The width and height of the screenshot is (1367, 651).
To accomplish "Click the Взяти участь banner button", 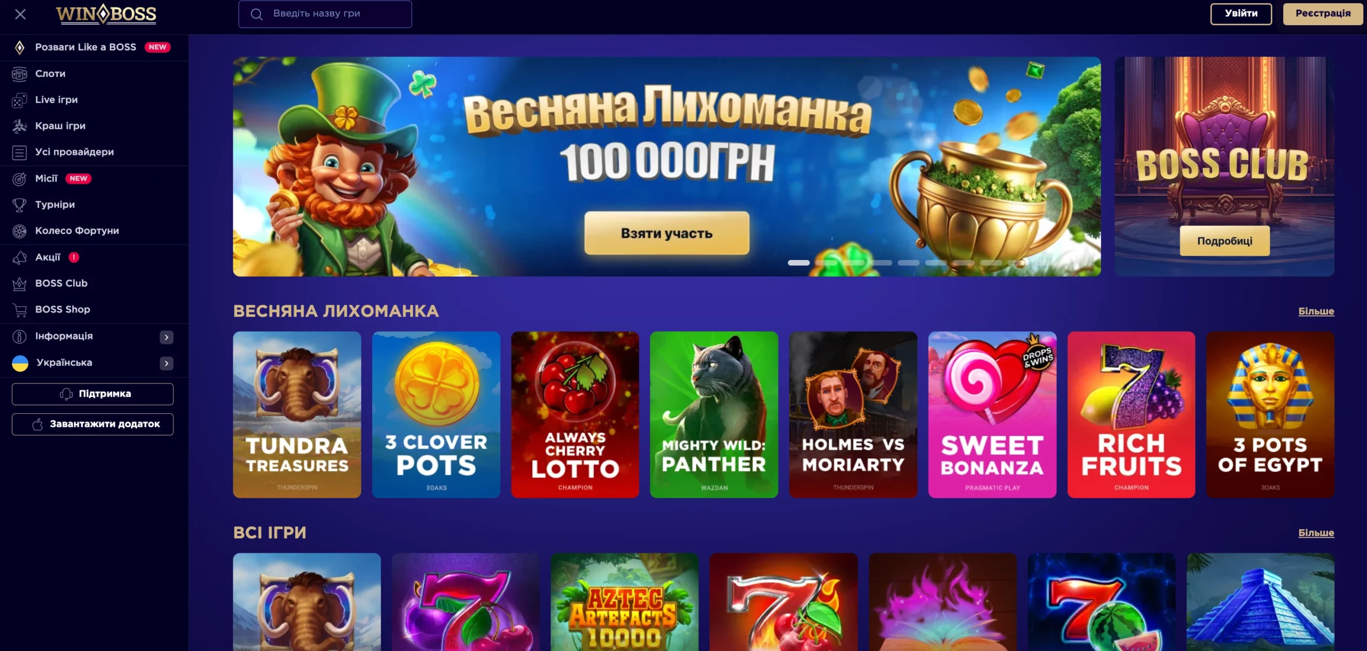I will [666, 233].
